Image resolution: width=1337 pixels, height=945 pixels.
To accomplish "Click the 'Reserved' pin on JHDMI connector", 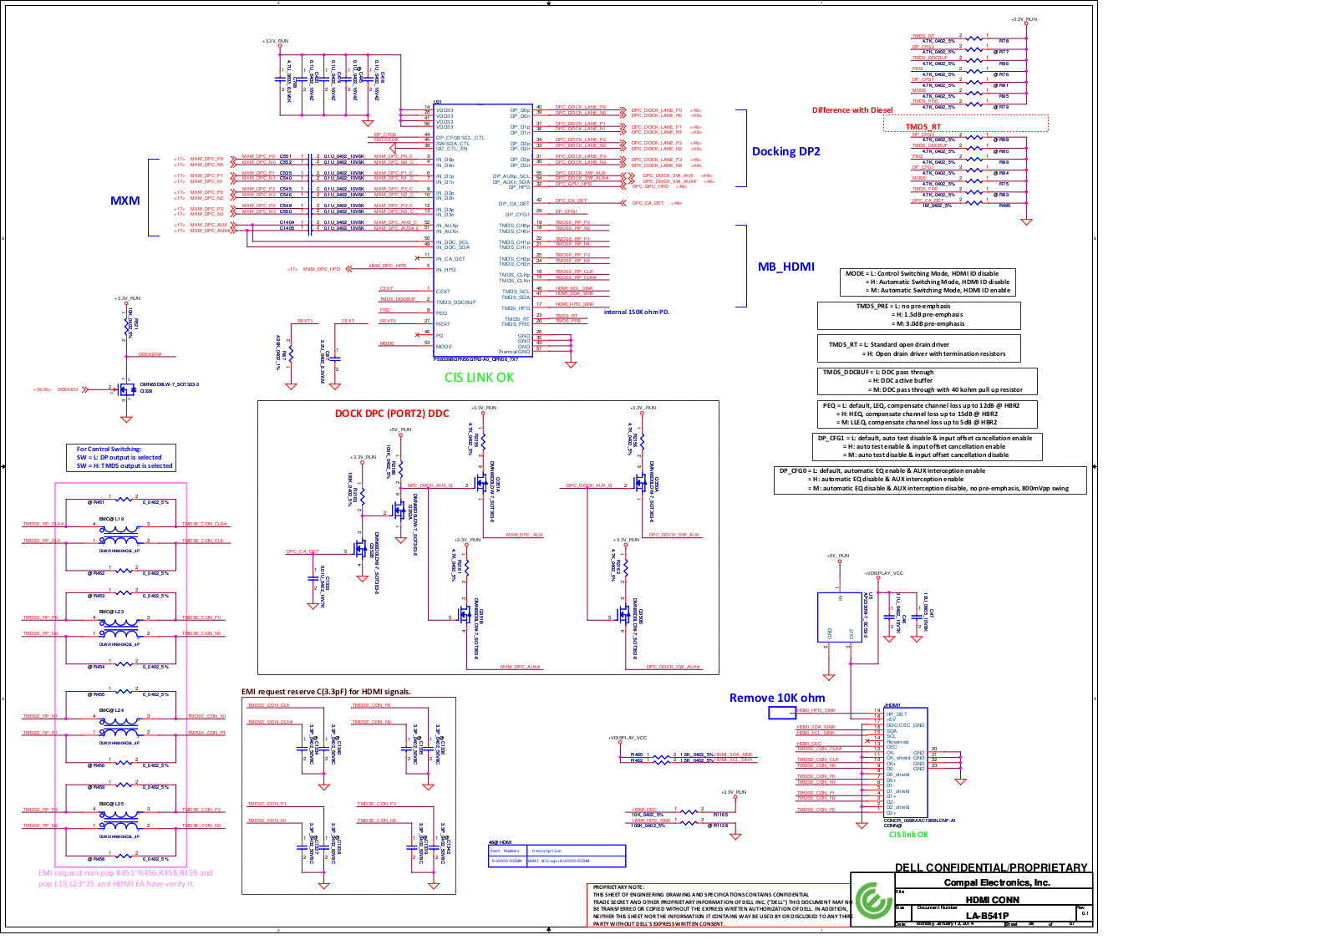I will [x=897, y=742].
